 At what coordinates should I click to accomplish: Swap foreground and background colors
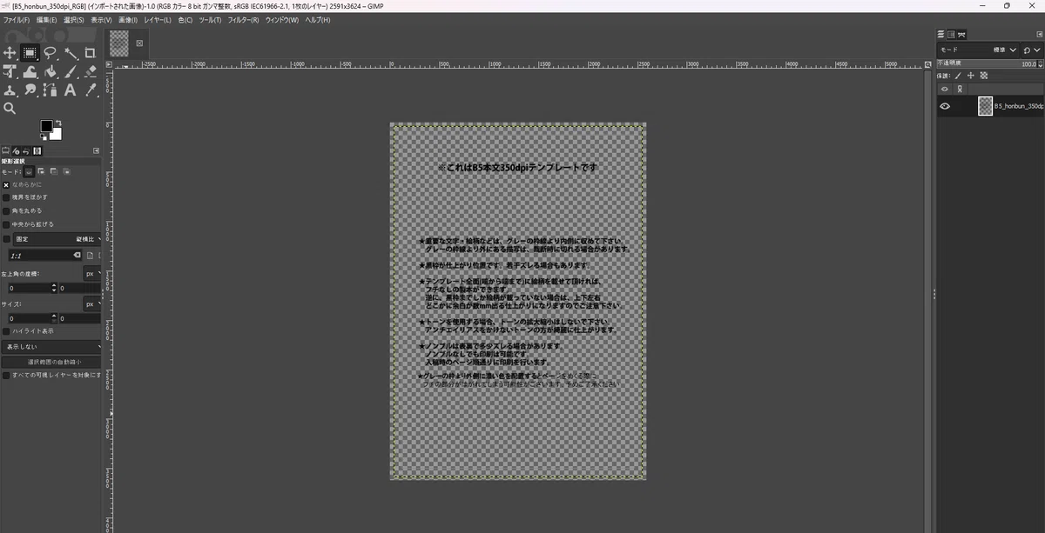pos(58,123)
